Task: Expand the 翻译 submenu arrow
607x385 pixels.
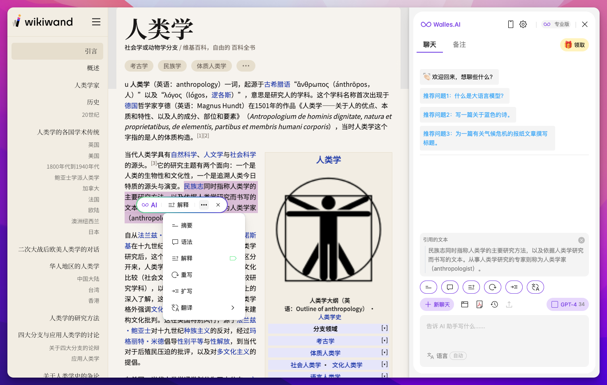Action: [x=233, y=308]
